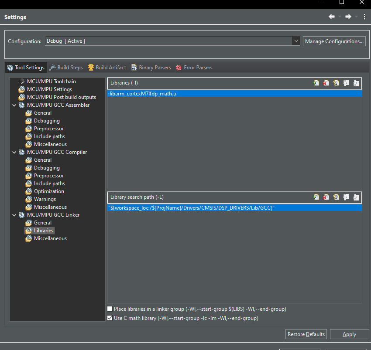Click the Manage Configurations button
371x350 pixels.
point(334,41)
